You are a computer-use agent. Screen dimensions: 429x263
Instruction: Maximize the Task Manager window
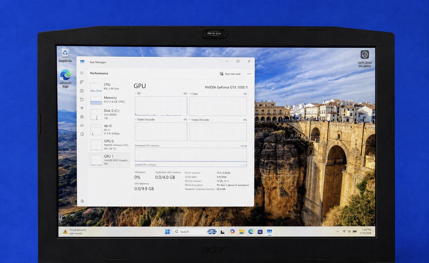(238, 61)
